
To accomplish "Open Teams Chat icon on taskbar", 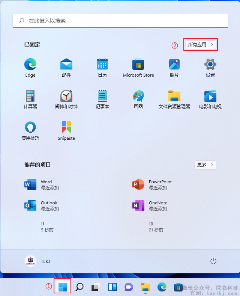I will pyautogui.click(x=129, y=287).
